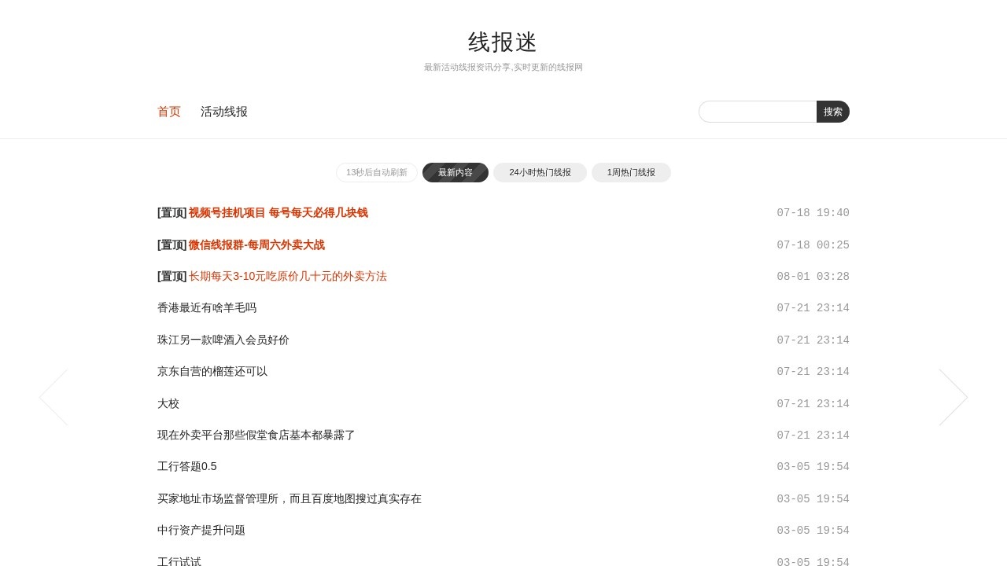The height and width of the screenshot is (566, 1007).
Task: Click the site tagline 最新活动线报资讯分享
Action: coord(503,68)
